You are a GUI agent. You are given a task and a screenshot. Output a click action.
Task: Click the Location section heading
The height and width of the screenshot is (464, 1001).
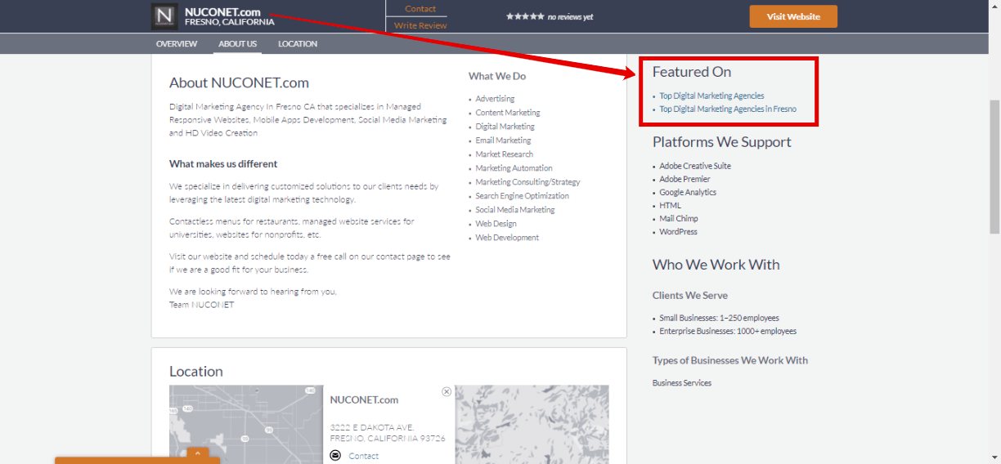coord(196,372)
